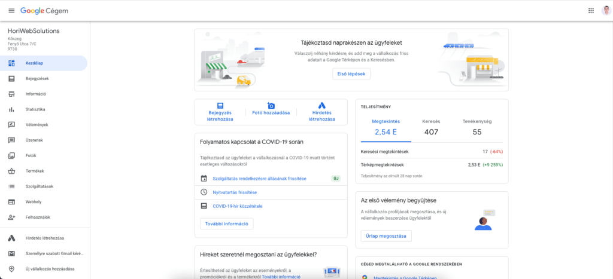Open Bejegyzések in the sidebar
This screenshot has height=279, width=613.
[44, 78]
